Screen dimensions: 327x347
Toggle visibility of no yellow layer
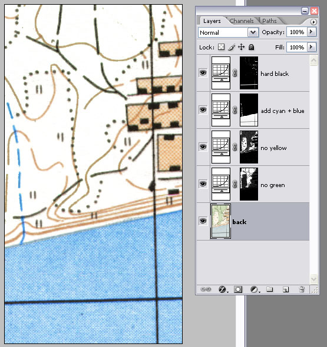tap(203, 147)
